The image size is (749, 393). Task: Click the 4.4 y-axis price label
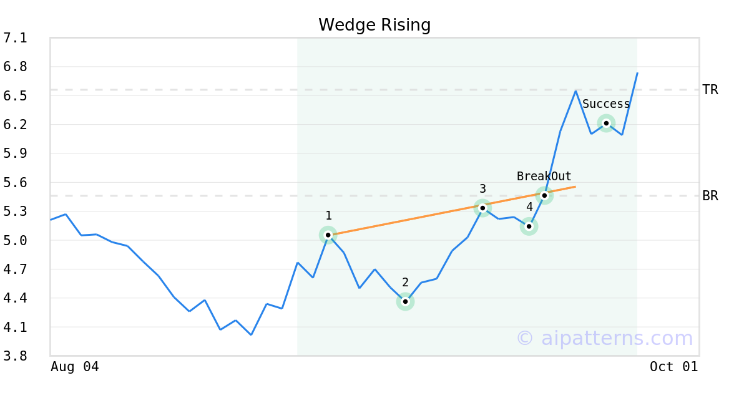click(15, 298)
